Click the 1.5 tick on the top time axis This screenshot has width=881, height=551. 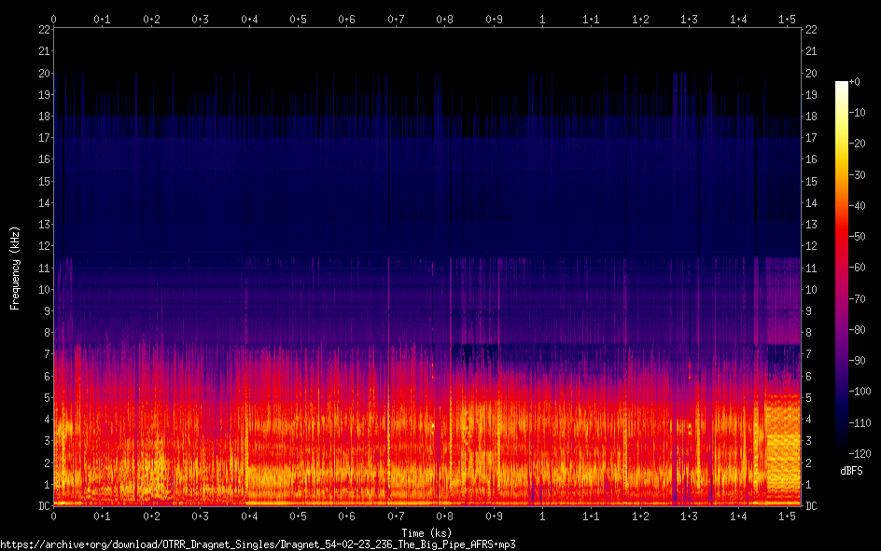click(x=787, y=19)
